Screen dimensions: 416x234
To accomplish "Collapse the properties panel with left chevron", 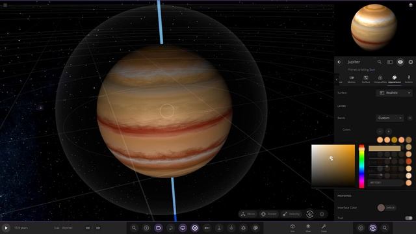I will pyautogui.click(x=337, y=79).
